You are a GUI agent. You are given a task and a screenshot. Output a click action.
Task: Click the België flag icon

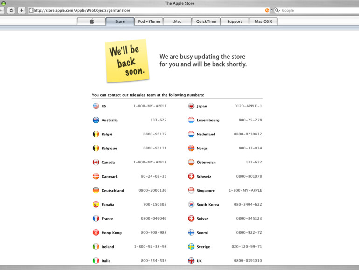tap(96, 134)
